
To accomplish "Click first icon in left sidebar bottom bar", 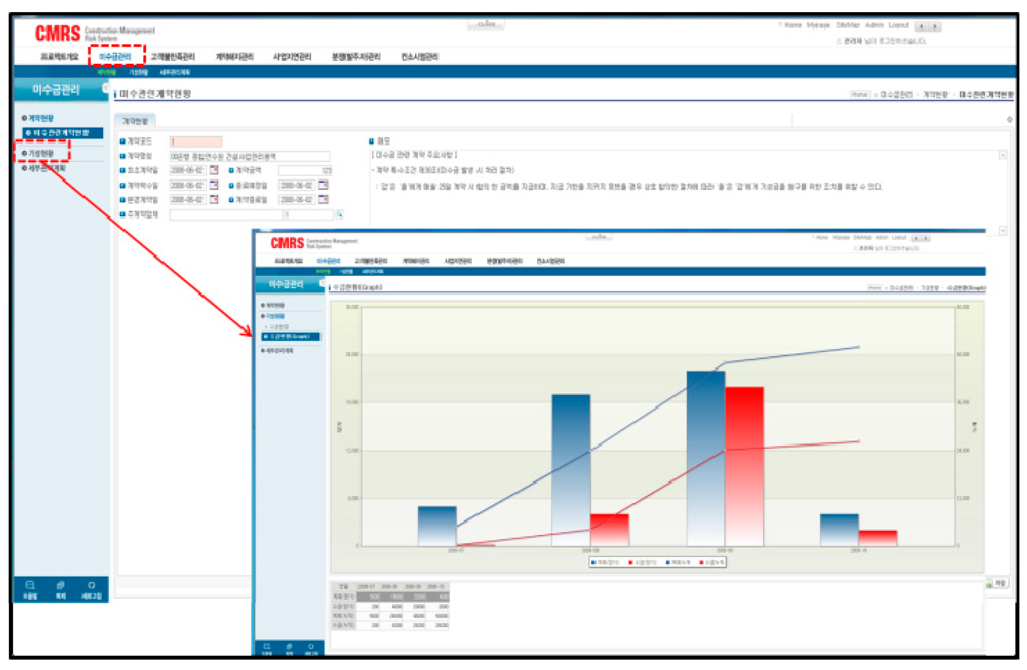I will [x=30, y=585].
